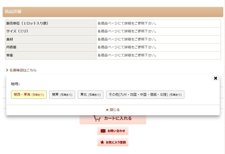The image size is (225, 154).
Task: Click the star icon for favorites
Action: point(102,142)
